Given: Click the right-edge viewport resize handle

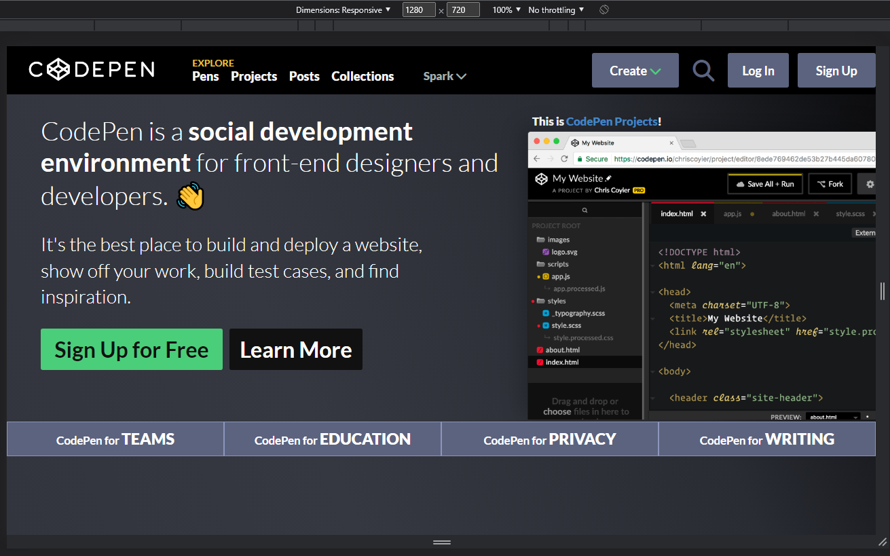Looking at the screenshot, I should point(883,291).
